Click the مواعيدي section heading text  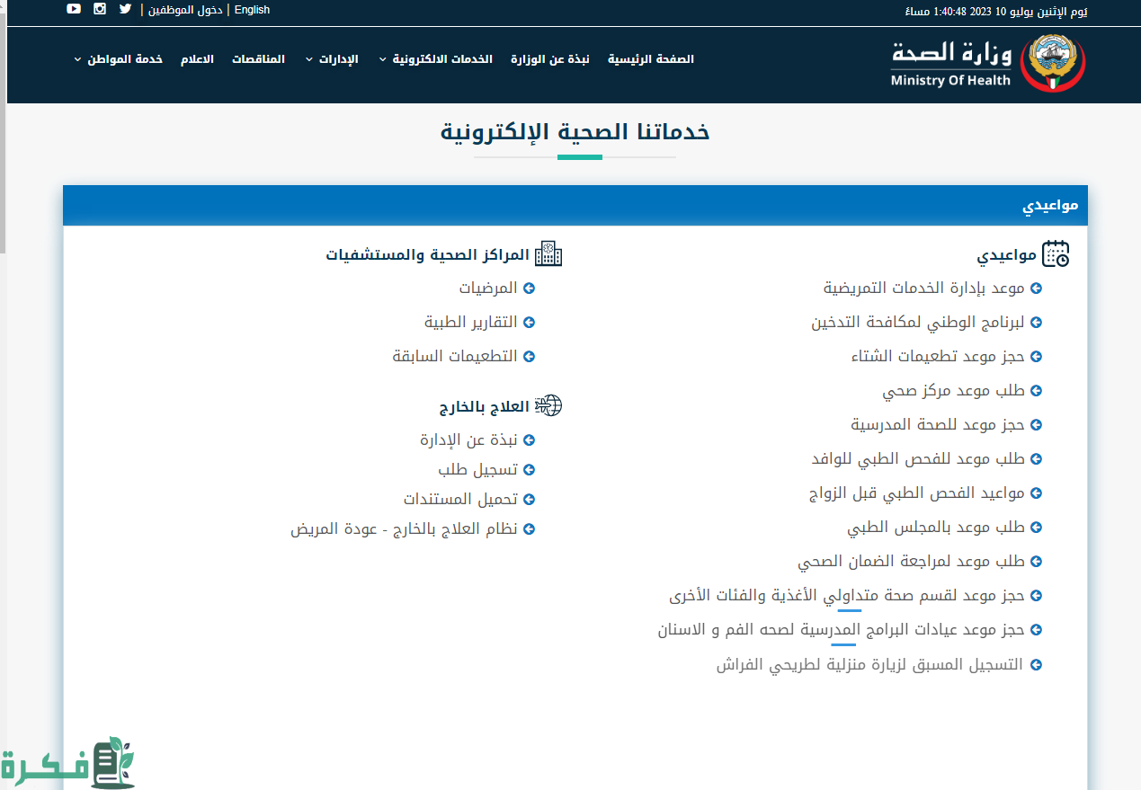1007,255
